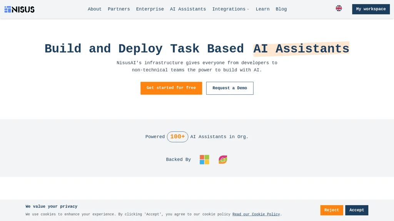Screen dimensions: 394x221
Task: Click the 100+ badge
Action: tap(177, 137)
